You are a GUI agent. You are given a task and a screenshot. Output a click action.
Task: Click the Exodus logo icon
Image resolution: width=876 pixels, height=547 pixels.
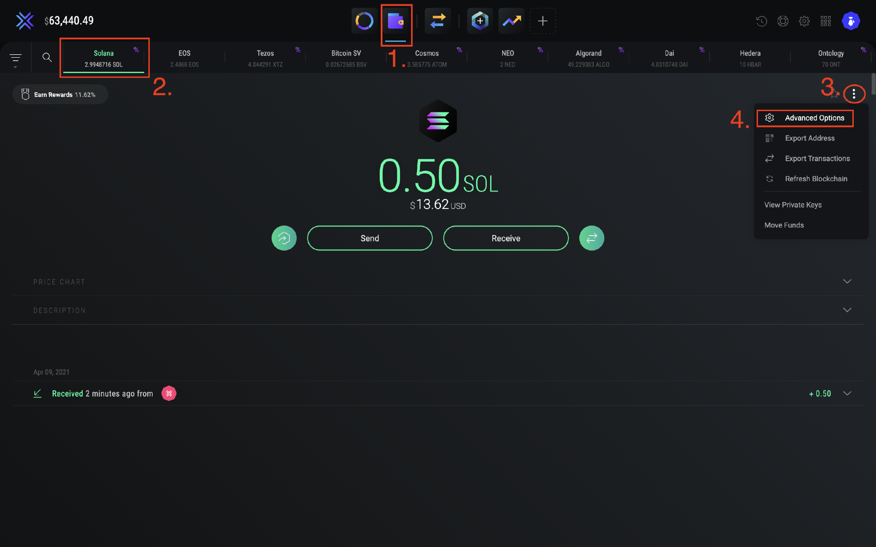(x=25, y=21)
